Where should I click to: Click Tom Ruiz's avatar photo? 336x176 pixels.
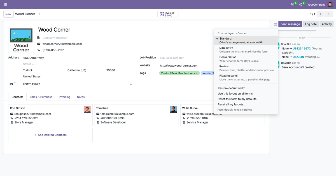pyautogui.click(x=173, y=110)
